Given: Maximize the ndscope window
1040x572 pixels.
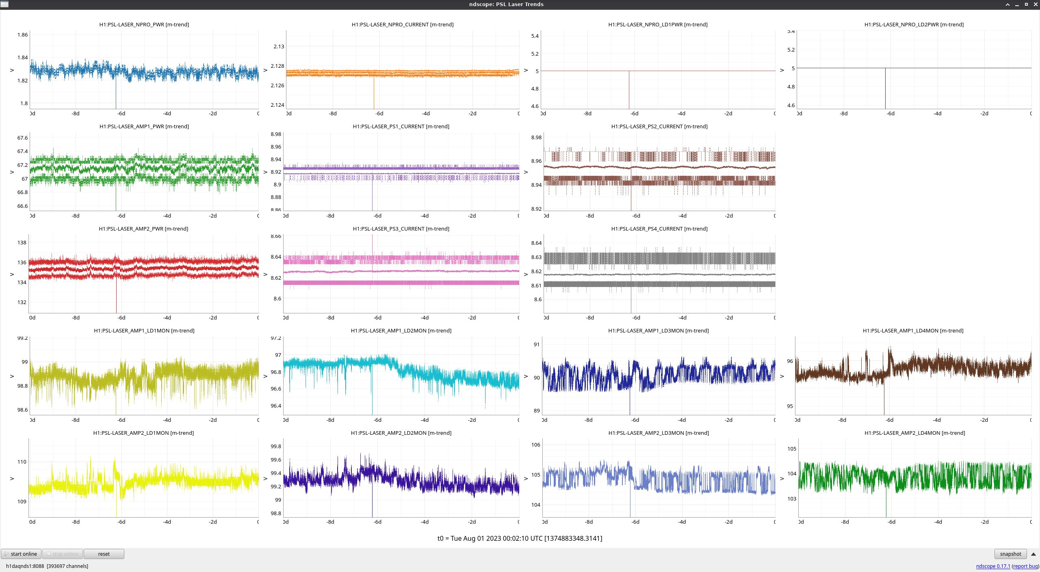Looking at the screenshot, I should point(1026,4).
